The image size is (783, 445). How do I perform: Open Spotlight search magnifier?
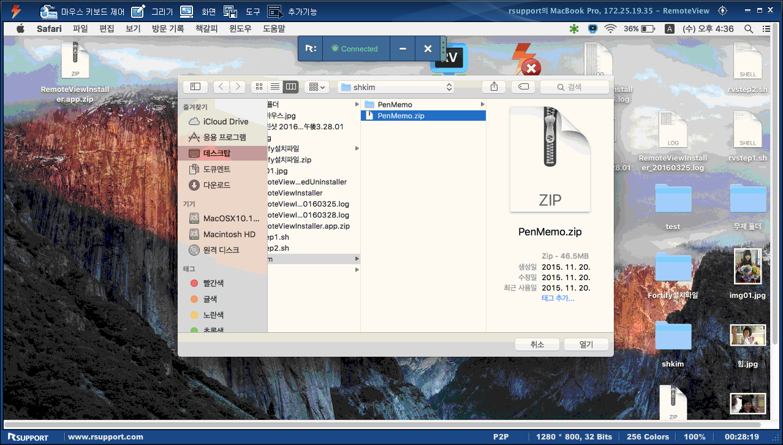point(748,29)
